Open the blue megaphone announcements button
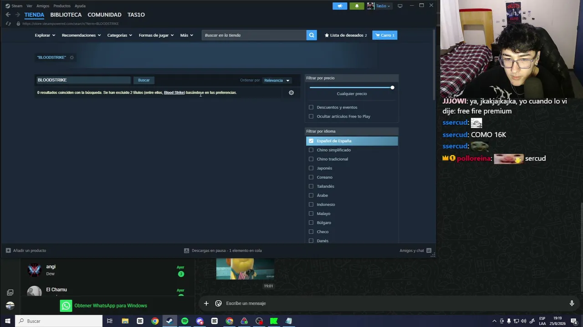This screenshot has width=583, height=327. coord(340,6)
